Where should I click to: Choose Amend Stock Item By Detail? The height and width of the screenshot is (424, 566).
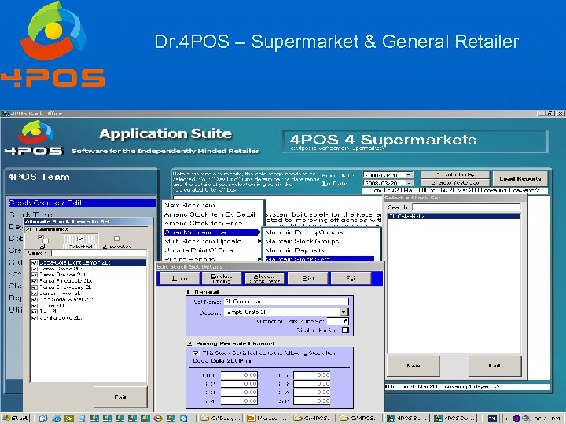(x=209, y=214)
